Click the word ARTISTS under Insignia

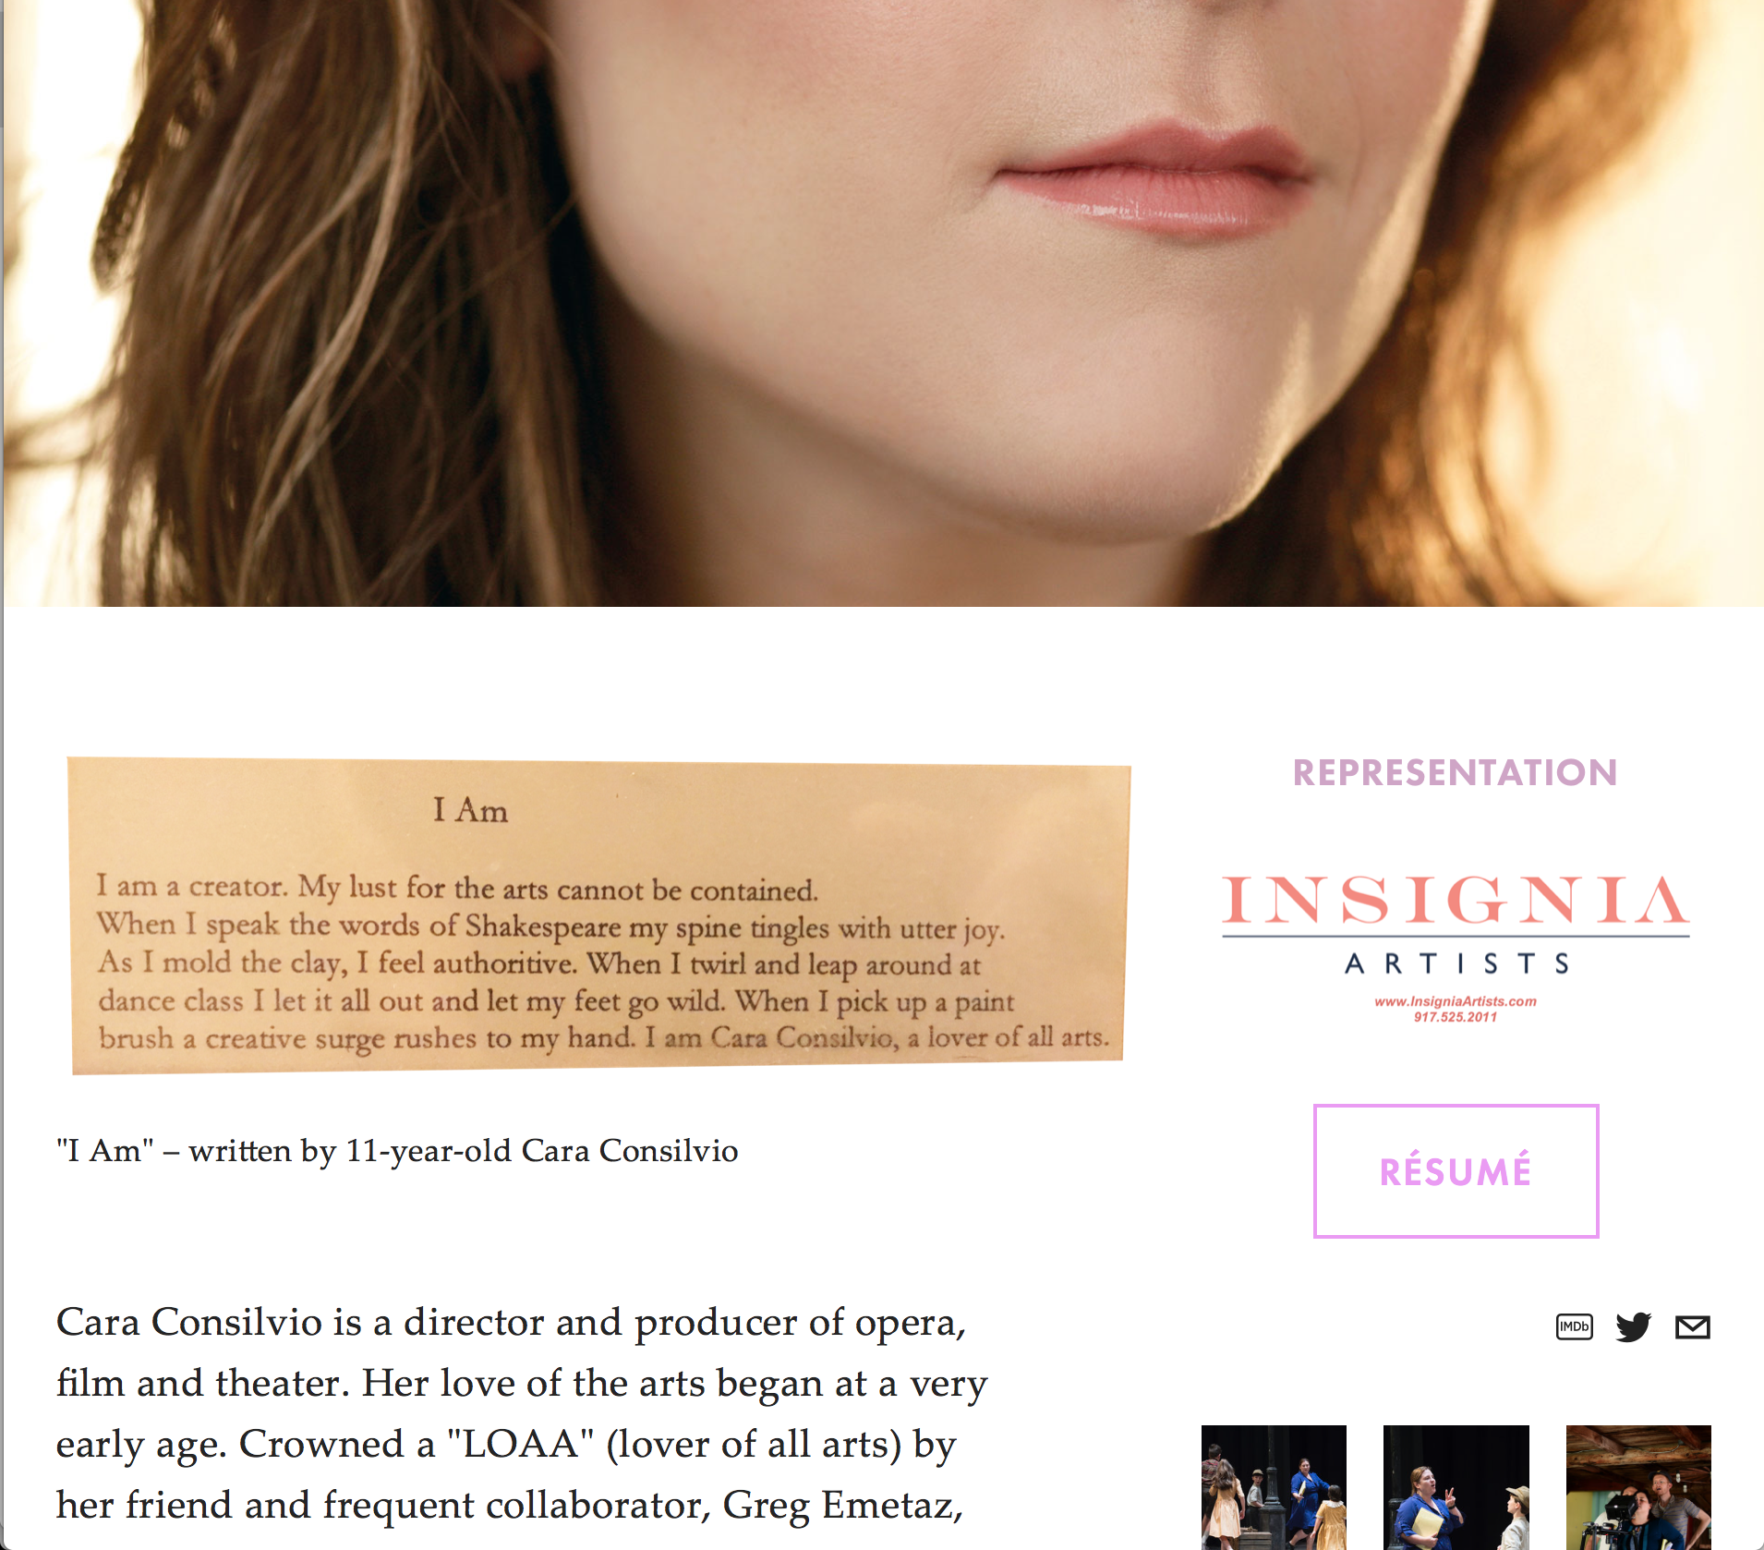(1456, 963)
